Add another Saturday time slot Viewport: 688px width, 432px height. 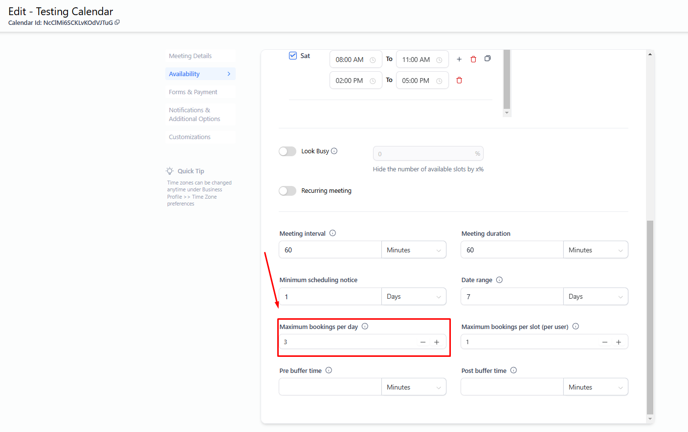tap(459, 59)
